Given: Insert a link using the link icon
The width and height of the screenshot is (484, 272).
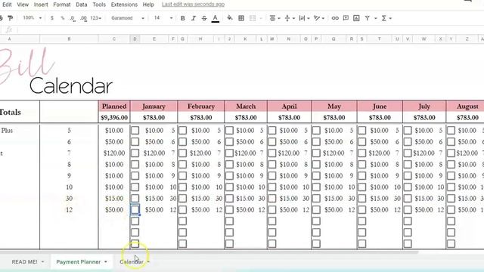Looking at the screenshot, I should pyautogui.click(x=335, y=18).
